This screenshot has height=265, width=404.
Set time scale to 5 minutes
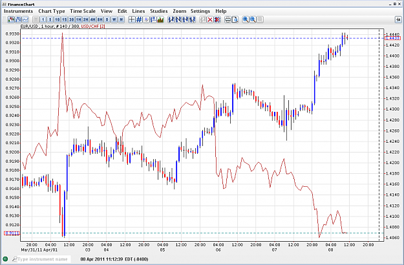point(50,19)
